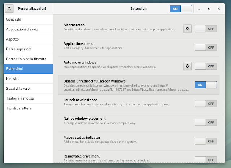Open Finestre section in sidebar
Viewport: 231px width, 168px height.
pyautogui.click(x=13, y=79)
